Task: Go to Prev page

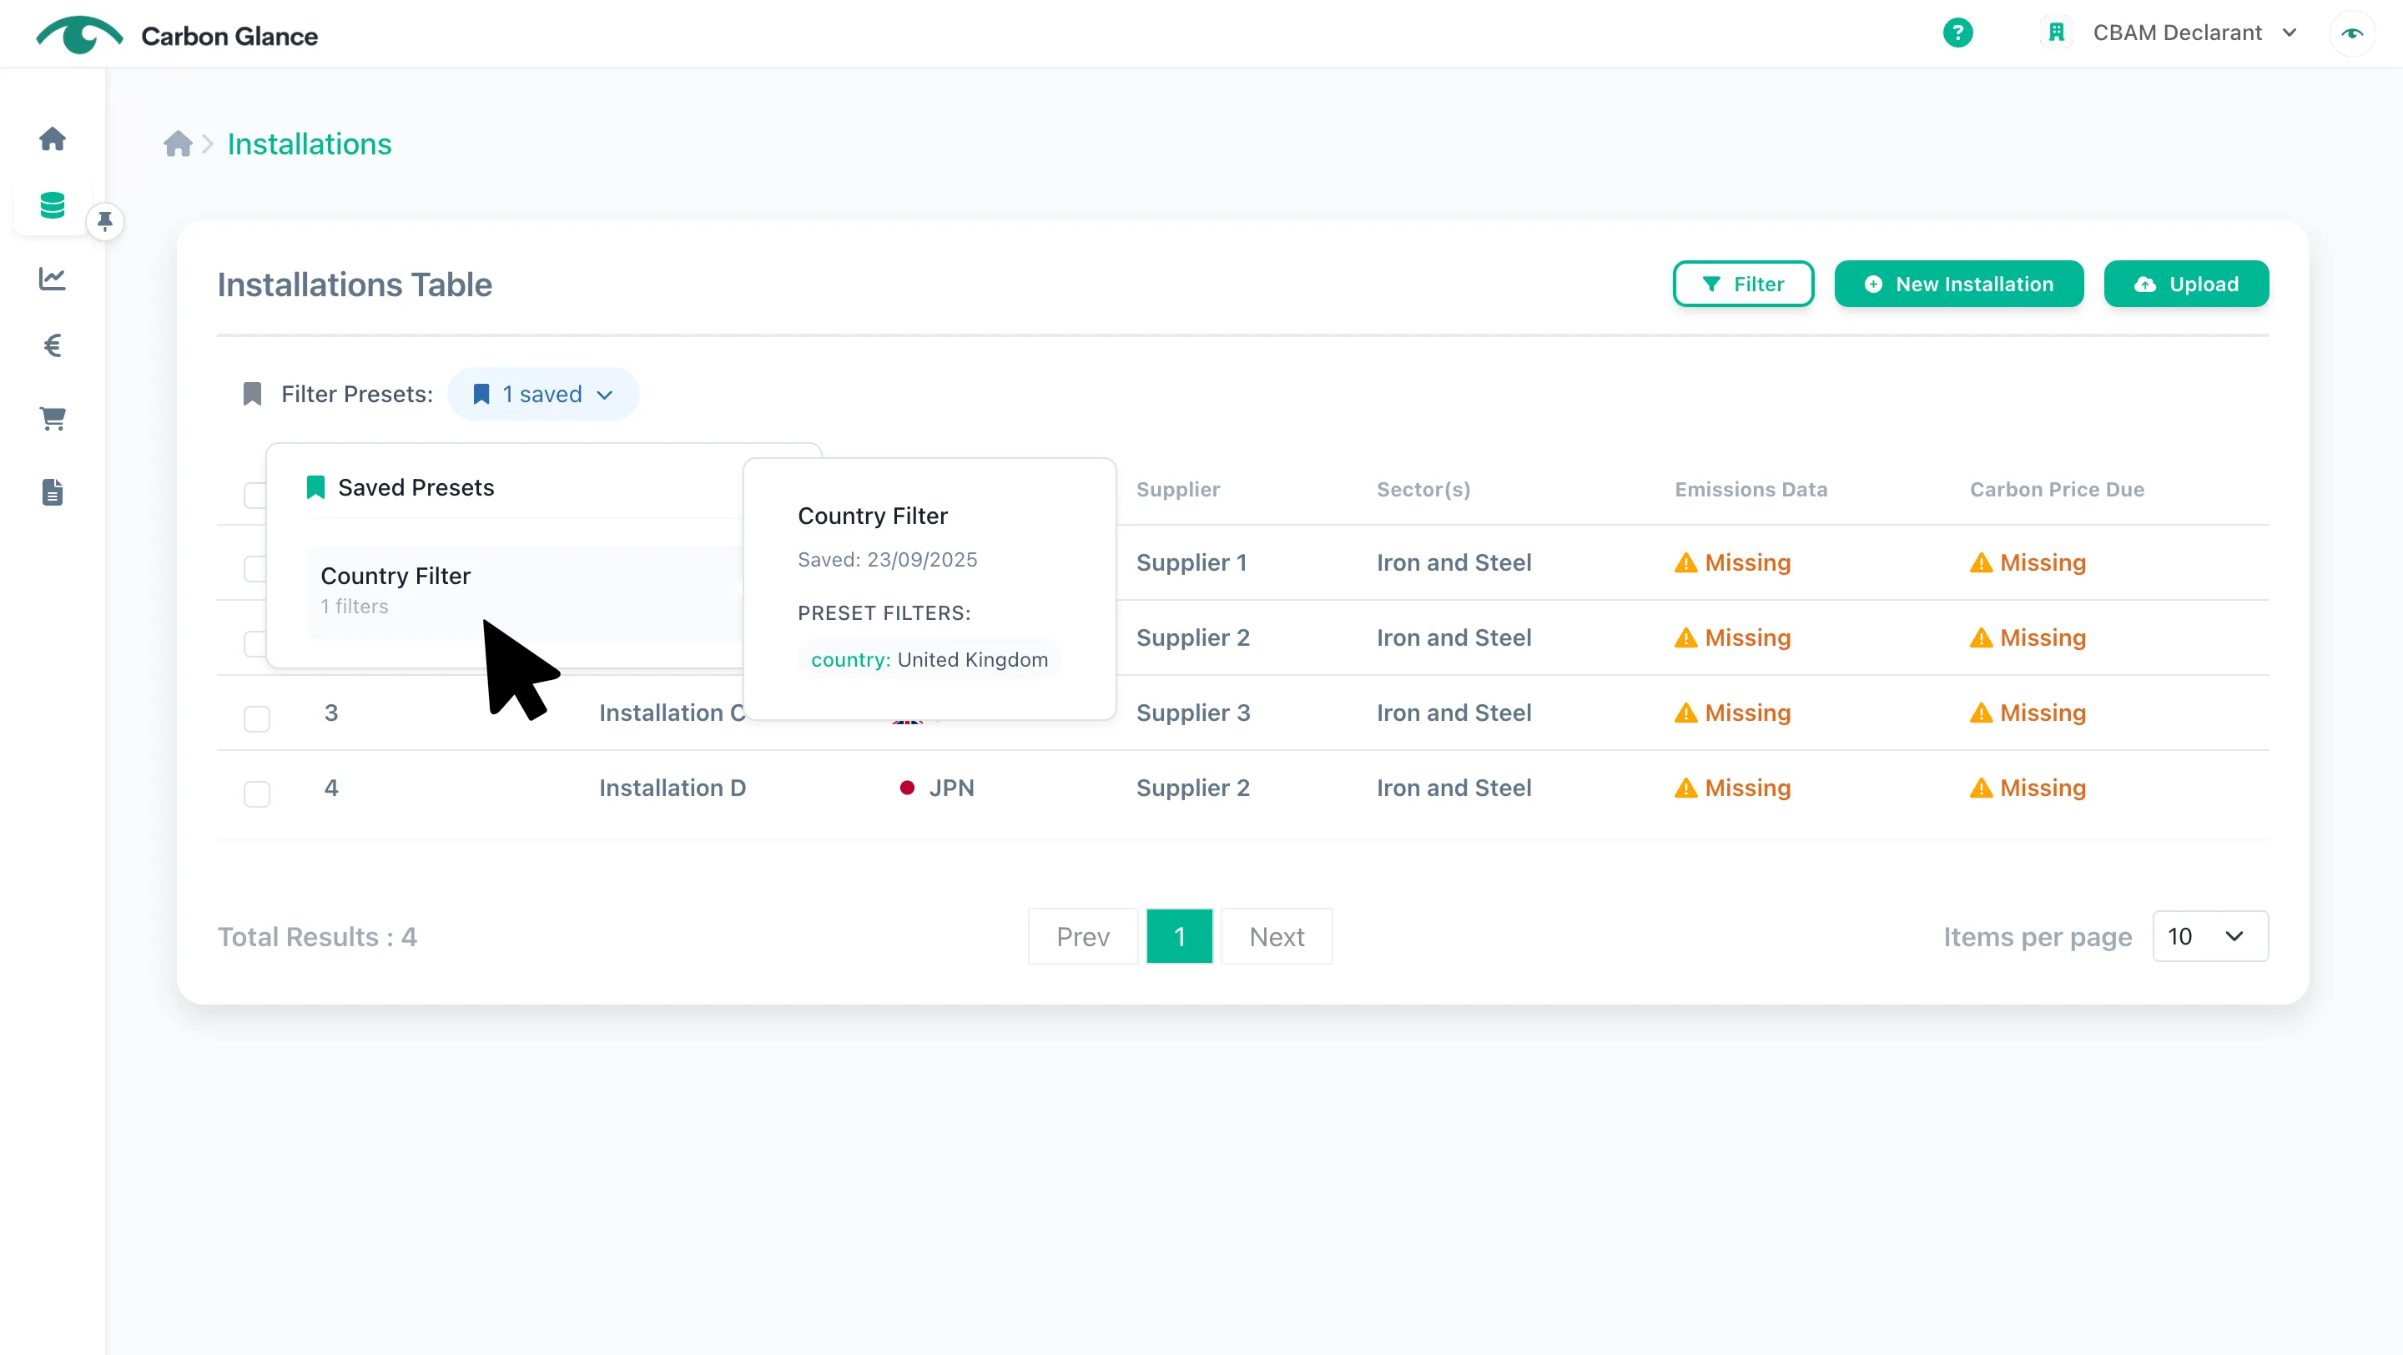Action: point(1082,935)
